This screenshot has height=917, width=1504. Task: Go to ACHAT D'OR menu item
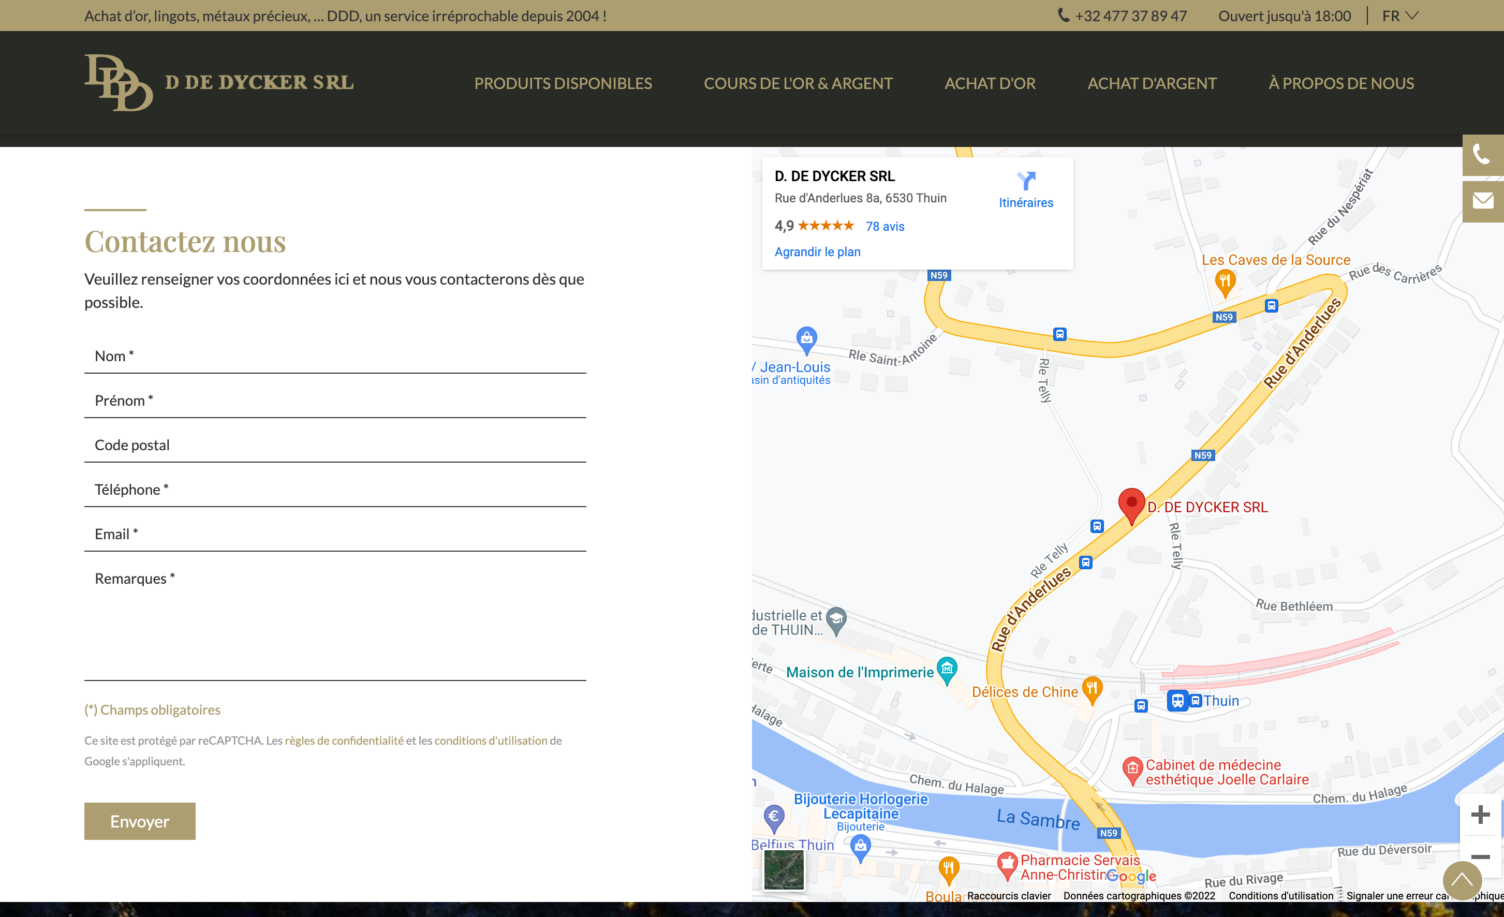990,83
